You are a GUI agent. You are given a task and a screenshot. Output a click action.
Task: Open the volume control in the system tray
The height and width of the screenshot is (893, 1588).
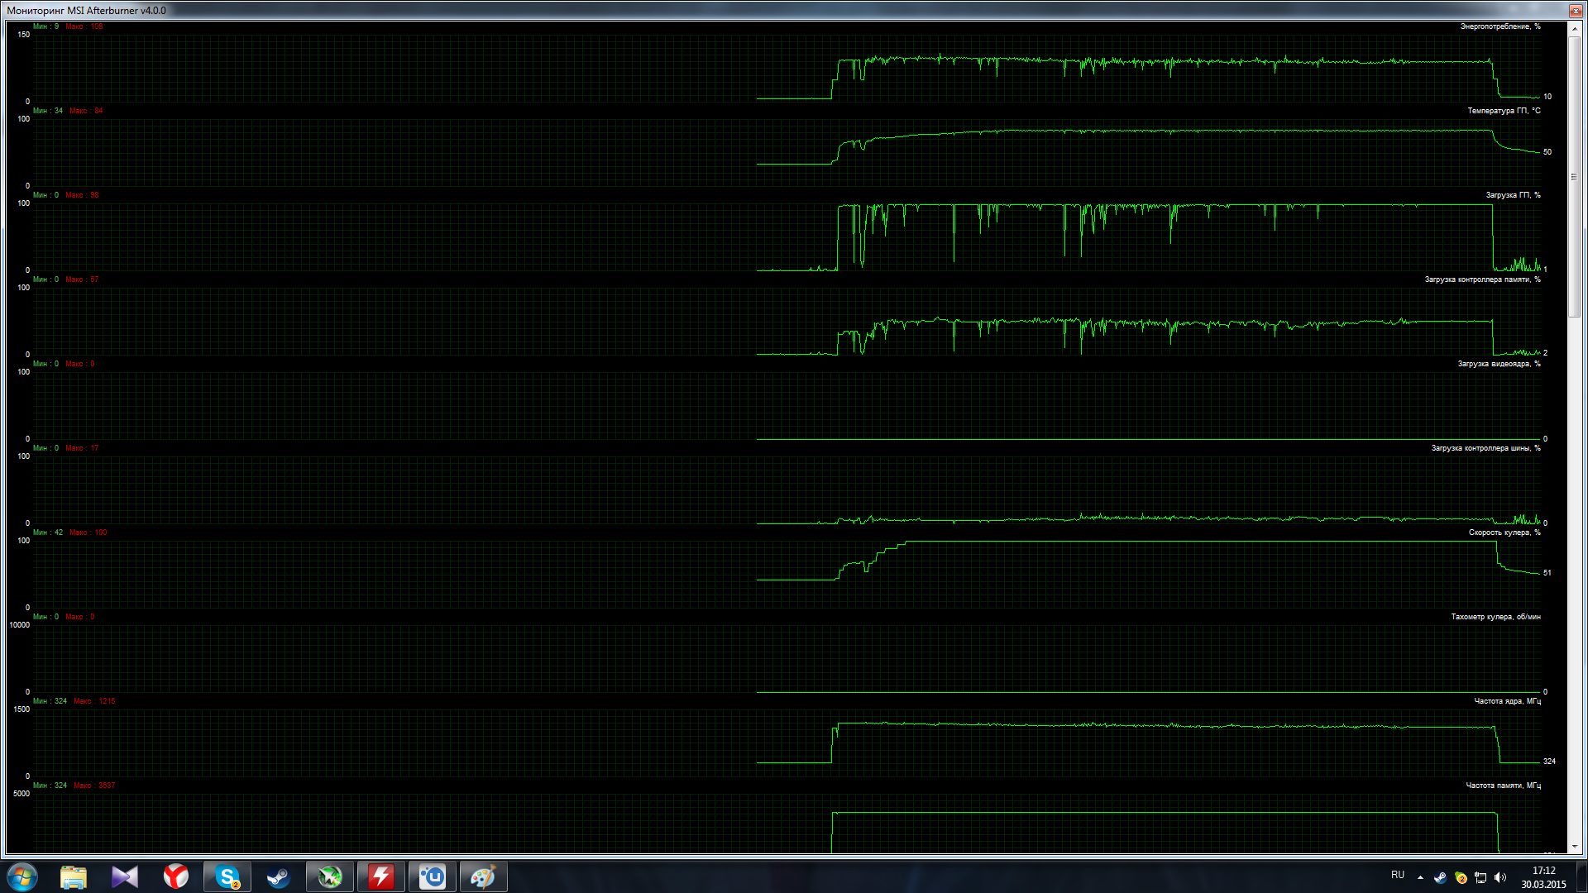tap(1500, 877)
